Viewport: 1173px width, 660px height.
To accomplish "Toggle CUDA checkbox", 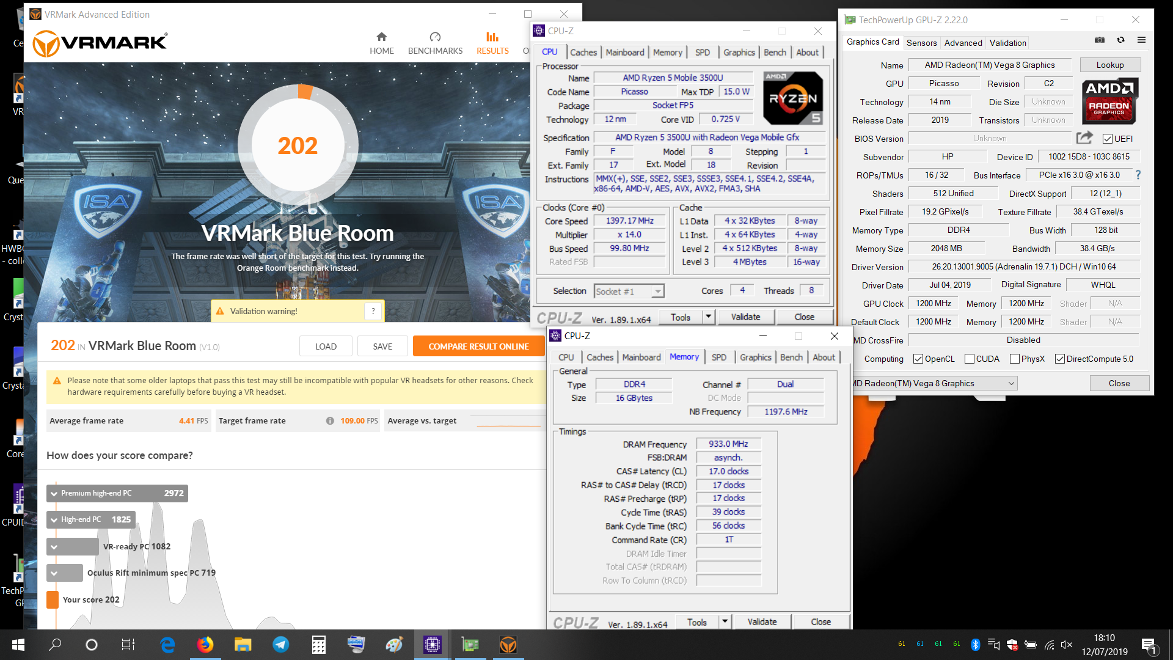I will 969,359.
